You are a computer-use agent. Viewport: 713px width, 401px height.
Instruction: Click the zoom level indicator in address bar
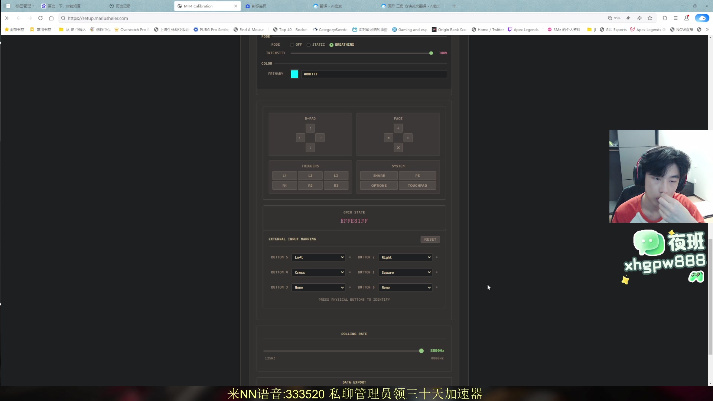614,18
